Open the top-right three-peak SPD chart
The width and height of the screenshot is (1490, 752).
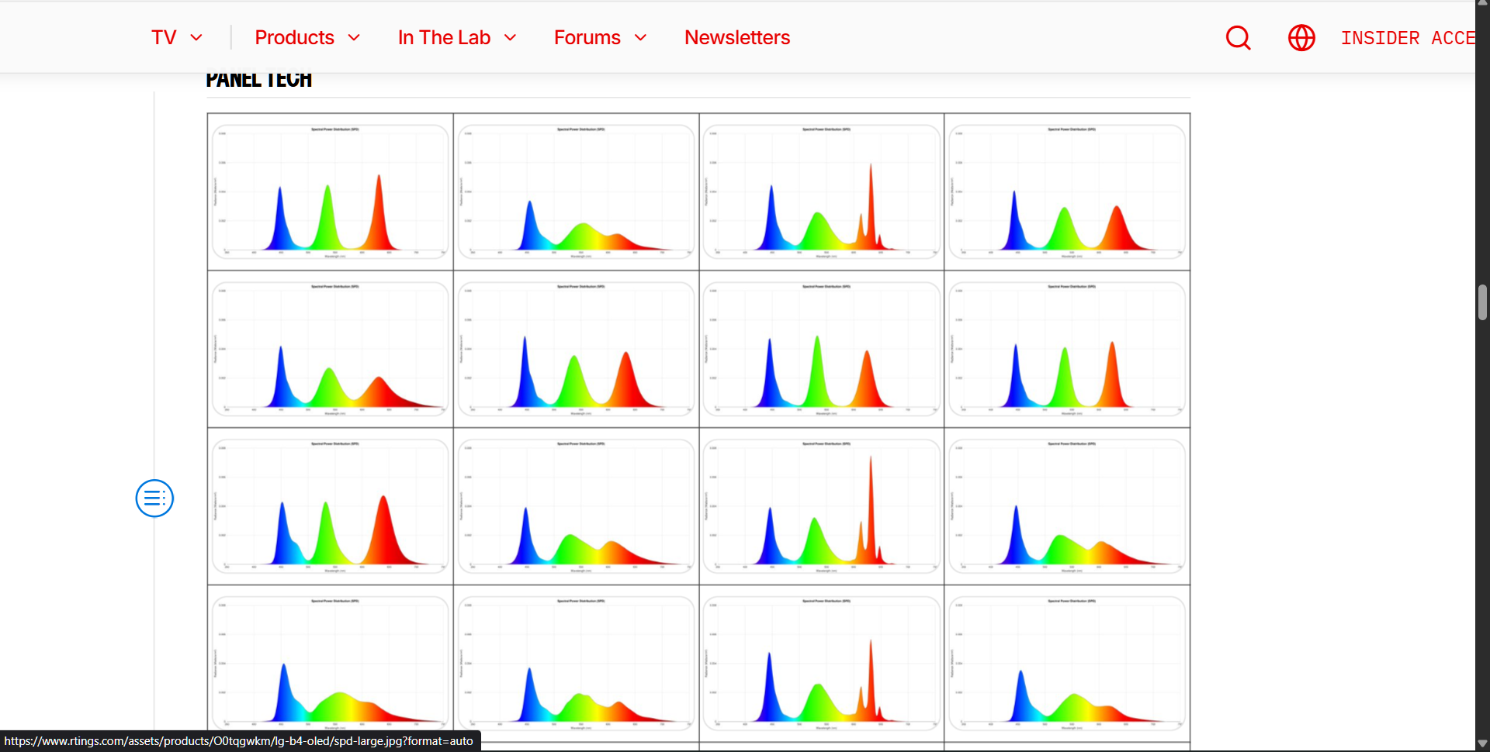pyautogui.click(x=1066, y=191)
